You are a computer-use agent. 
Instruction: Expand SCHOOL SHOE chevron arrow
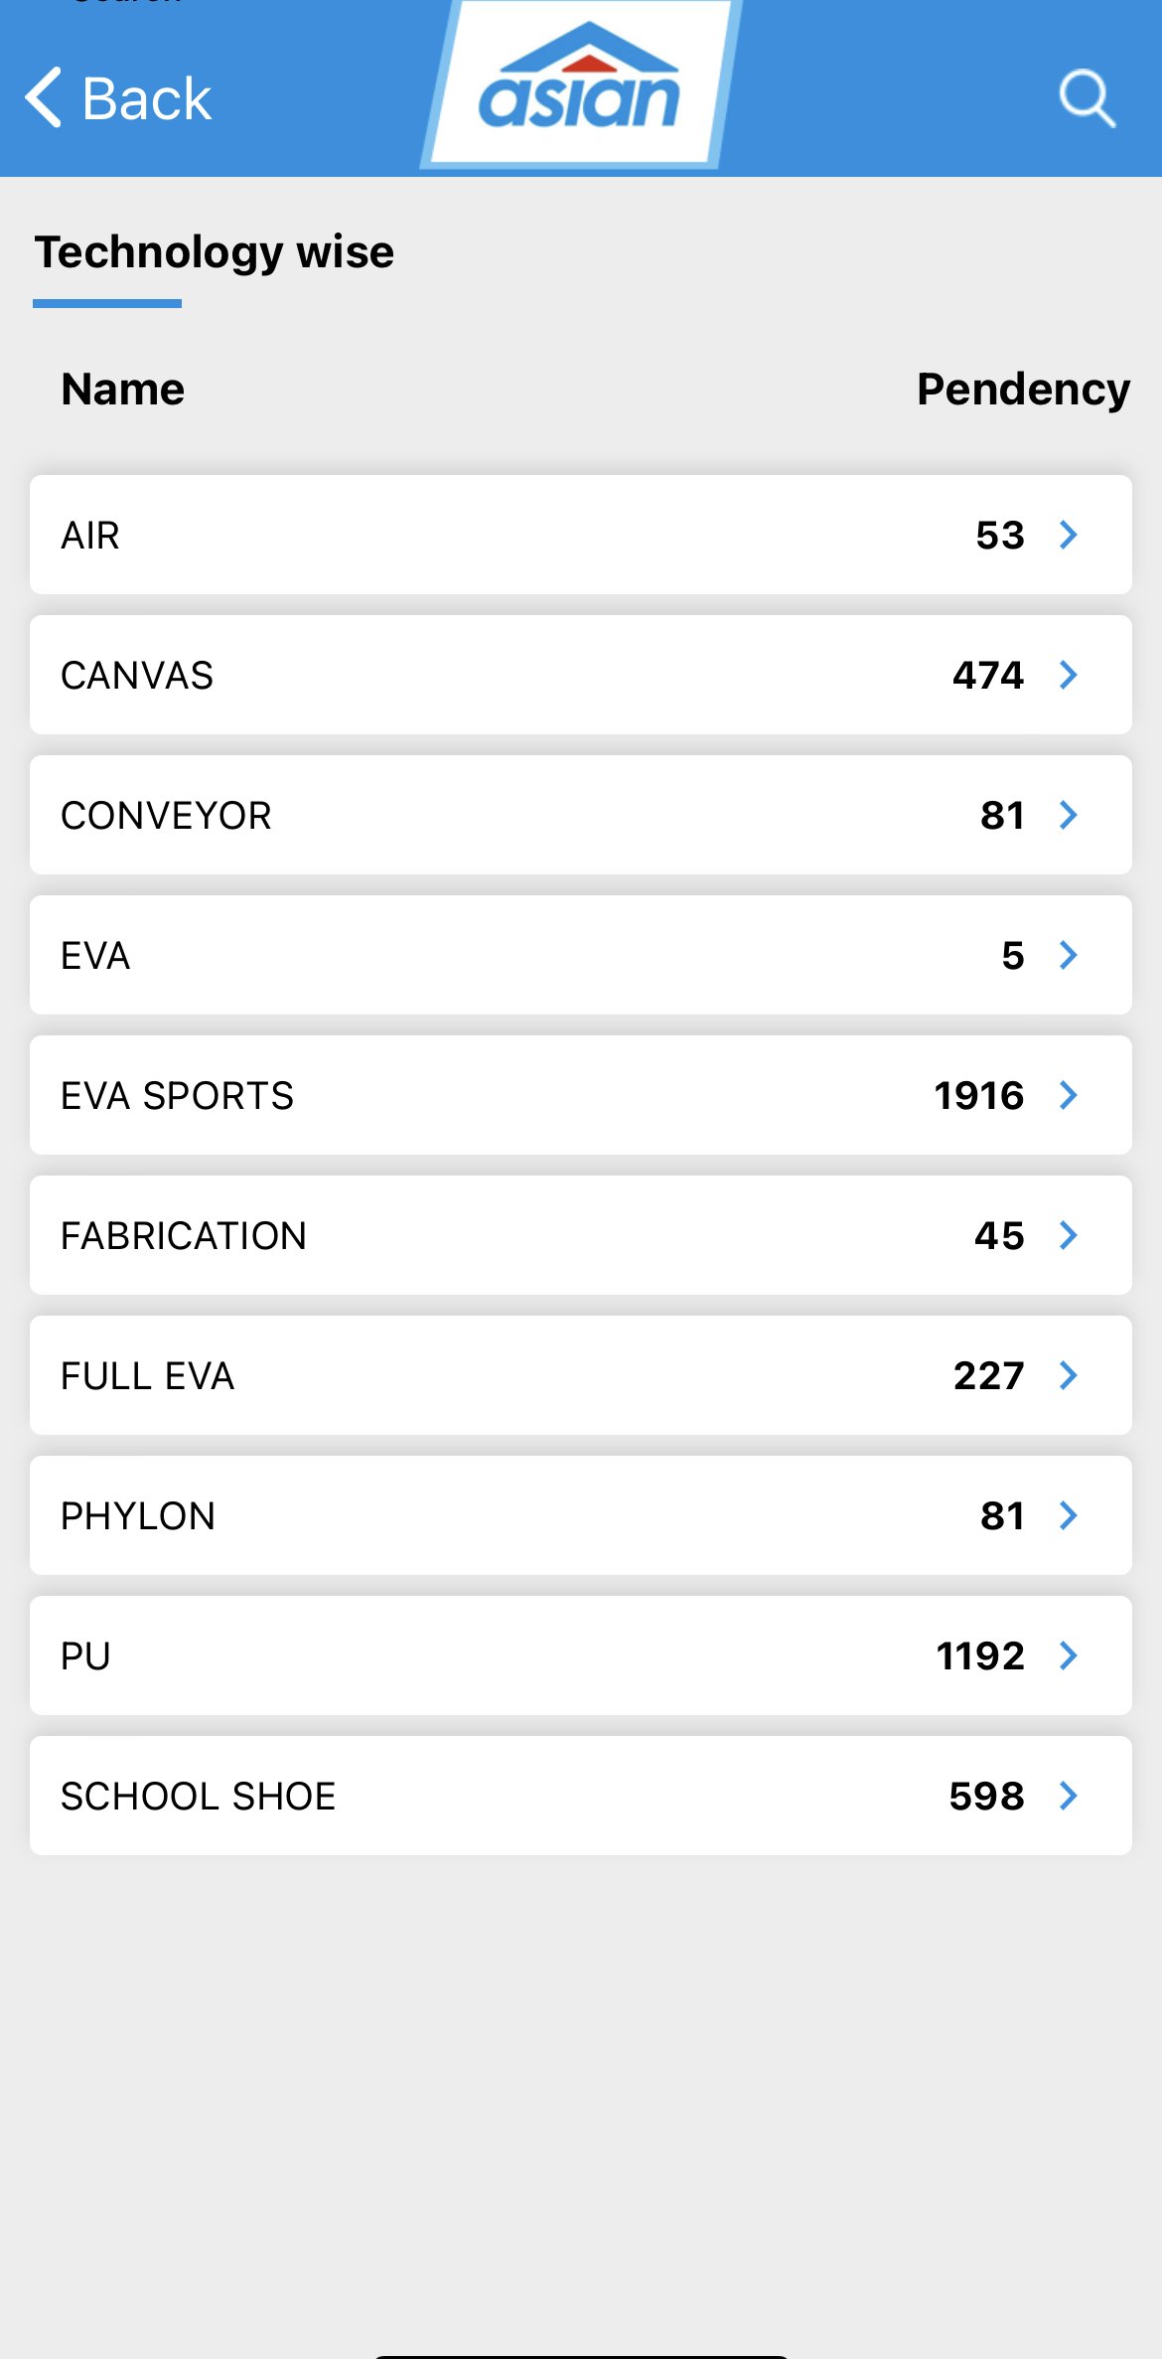(x=1069, y=1796)
